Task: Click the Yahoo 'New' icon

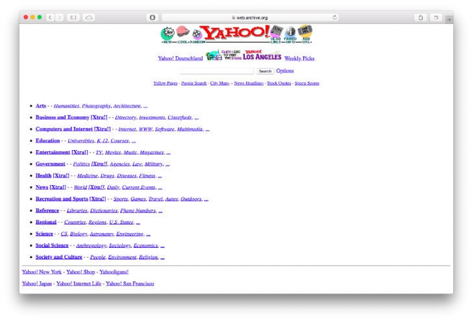Action: coord(168,33)
